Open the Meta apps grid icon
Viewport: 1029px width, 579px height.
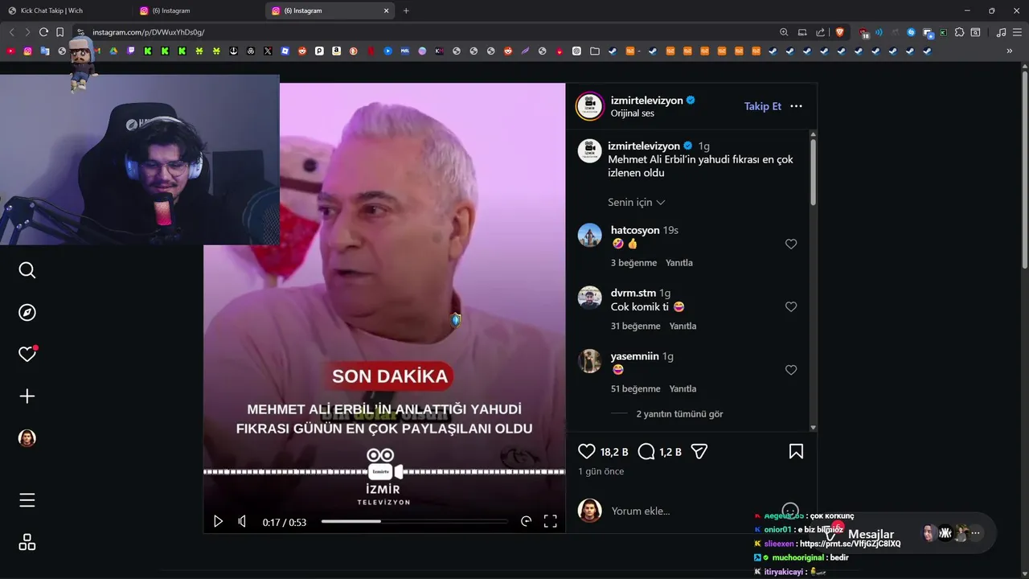pyautogui.click(x=27, y=542)
